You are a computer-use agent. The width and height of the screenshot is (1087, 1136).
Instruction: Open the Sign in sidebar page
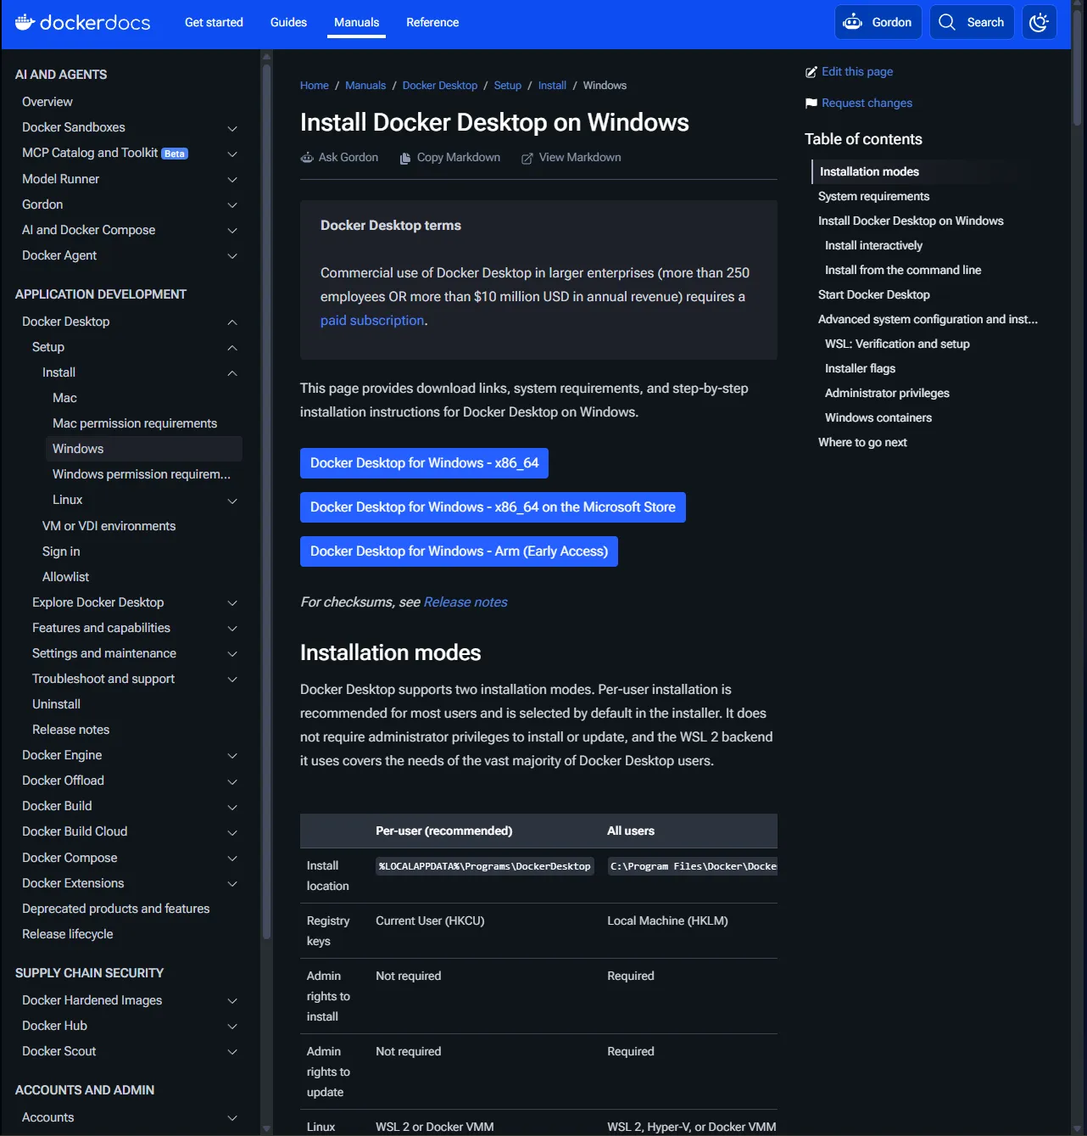click(x=61, y=551)
